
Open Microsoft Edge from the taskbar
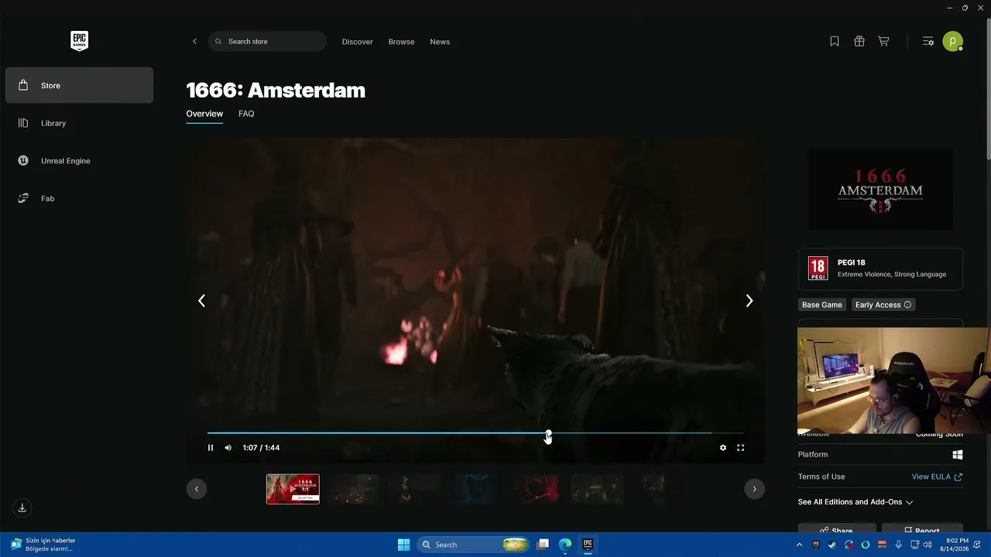pos(565,545)
